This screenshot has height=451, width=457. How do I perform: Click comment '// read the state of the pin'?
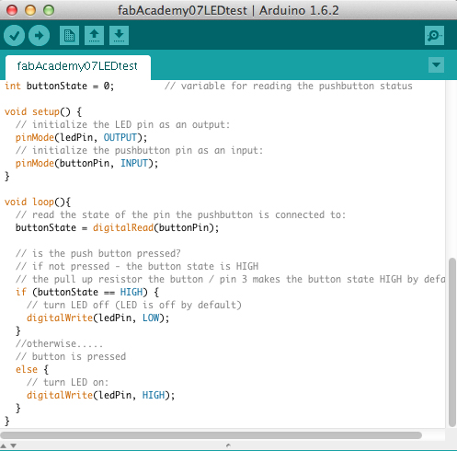coord(93,214)
